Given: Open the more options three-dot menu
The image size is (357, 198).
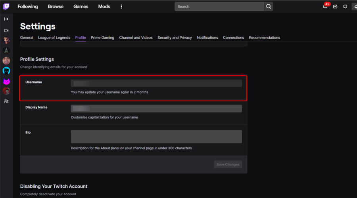Looking at the screenshot, I should (121, 6).
